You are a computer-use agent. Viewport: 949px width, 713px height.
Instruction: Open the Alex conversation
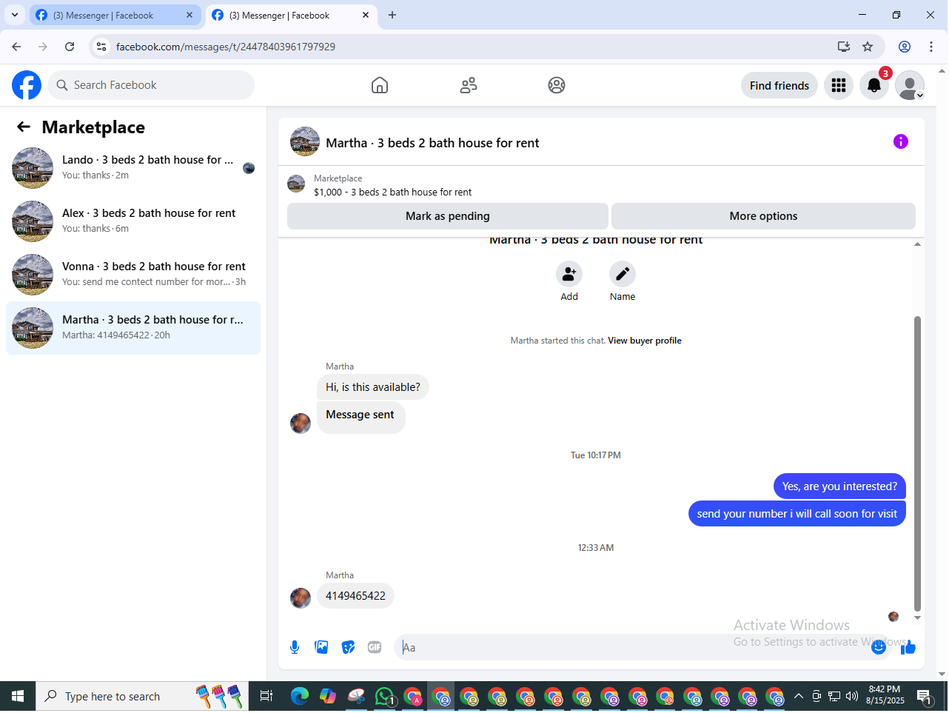(x=133, y=221)
